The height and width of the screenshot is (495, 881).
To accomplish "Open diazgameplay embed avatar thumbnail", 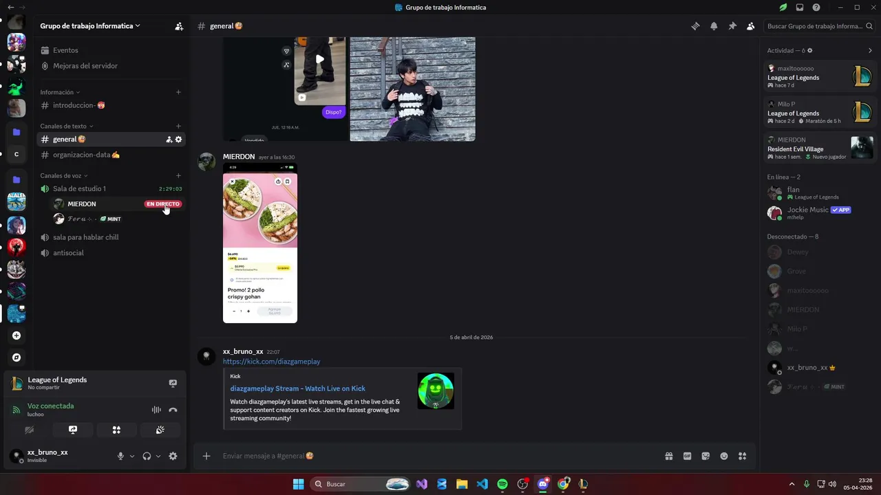I will [436, 391].
